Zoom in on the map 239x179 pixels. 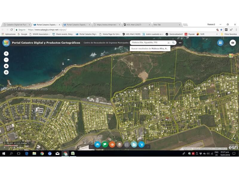6,53
